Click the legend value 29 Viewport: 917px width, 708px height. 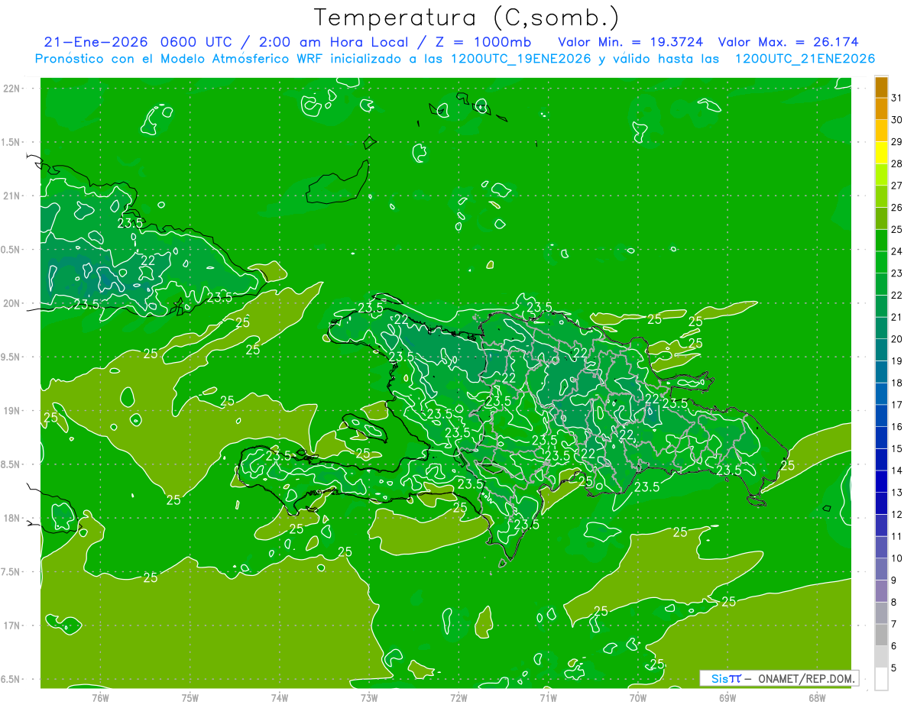tap(897, 141)
